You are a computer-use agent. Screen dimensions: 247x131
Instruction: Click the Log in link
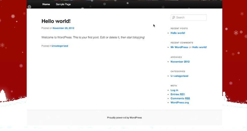coord(174,90)
